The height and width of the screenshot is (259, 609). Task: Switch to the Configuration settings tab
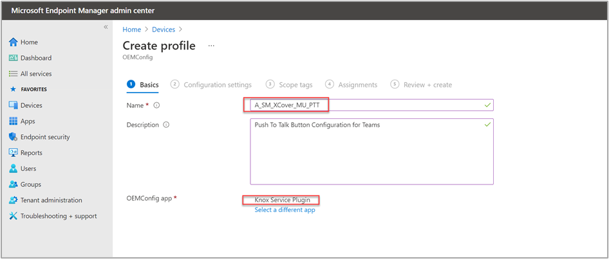point(211,85)
